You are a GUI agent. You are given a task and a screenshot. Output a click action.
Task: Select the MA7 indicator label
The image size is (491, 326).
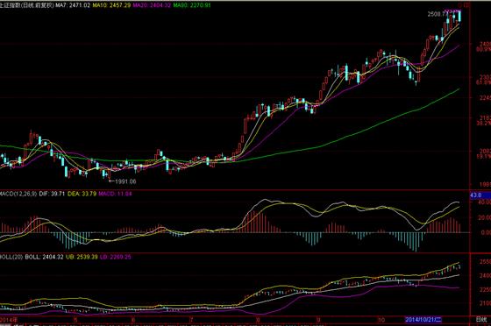[x=73, y=5]
